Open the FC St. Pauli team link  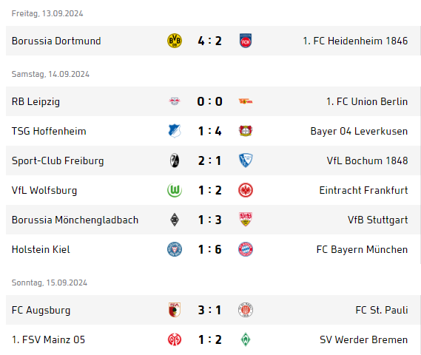point(382,310)
